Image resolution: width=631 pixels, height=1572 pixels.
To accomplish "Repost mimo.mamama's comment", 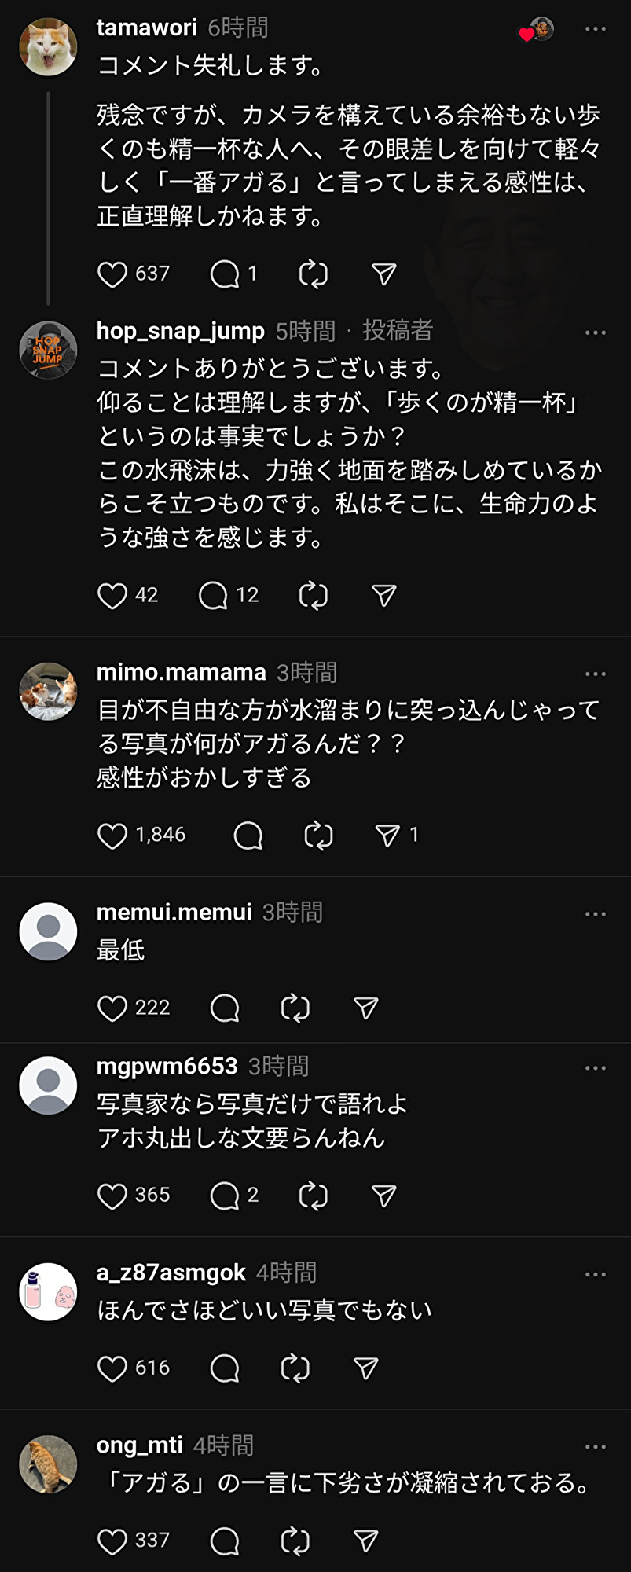I will point(318,836).
